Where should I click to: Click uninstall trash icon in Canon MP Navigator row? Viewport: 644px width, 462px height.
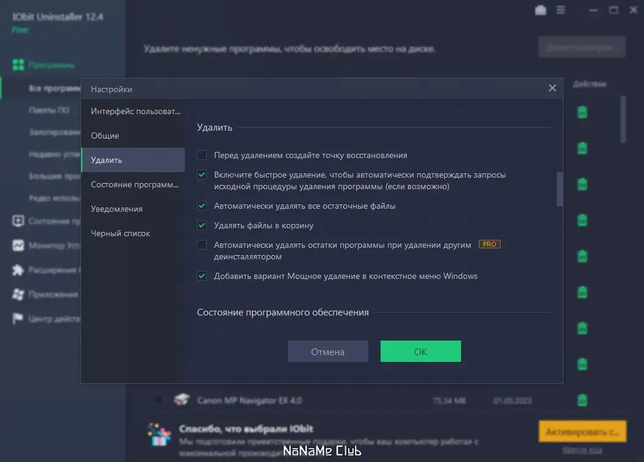582,400
